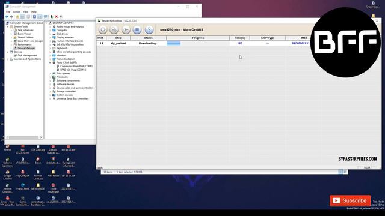This screenshot has height=216, width=385.
Task: Select the Communications Port (COM1) device
Action: [76, 66]
